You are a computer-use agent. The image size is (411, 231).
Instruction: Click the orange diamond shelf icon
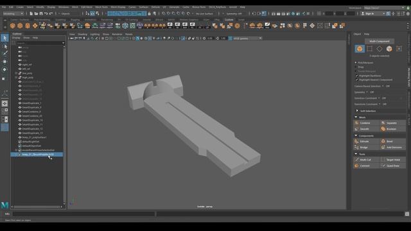tap(35, 26)
